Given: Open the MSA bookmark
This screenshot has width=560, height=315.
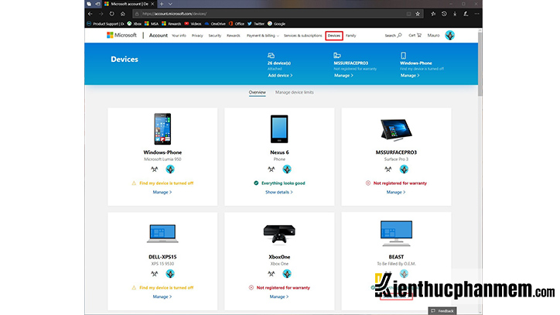Looking at the screenshot, I should (x=152, y=24).
